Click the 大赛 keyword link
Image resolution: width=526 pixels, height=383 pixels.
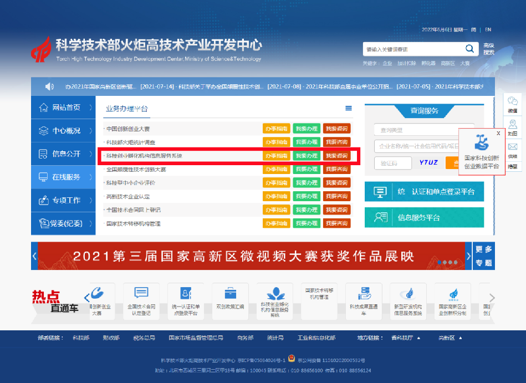pos(464,63)
